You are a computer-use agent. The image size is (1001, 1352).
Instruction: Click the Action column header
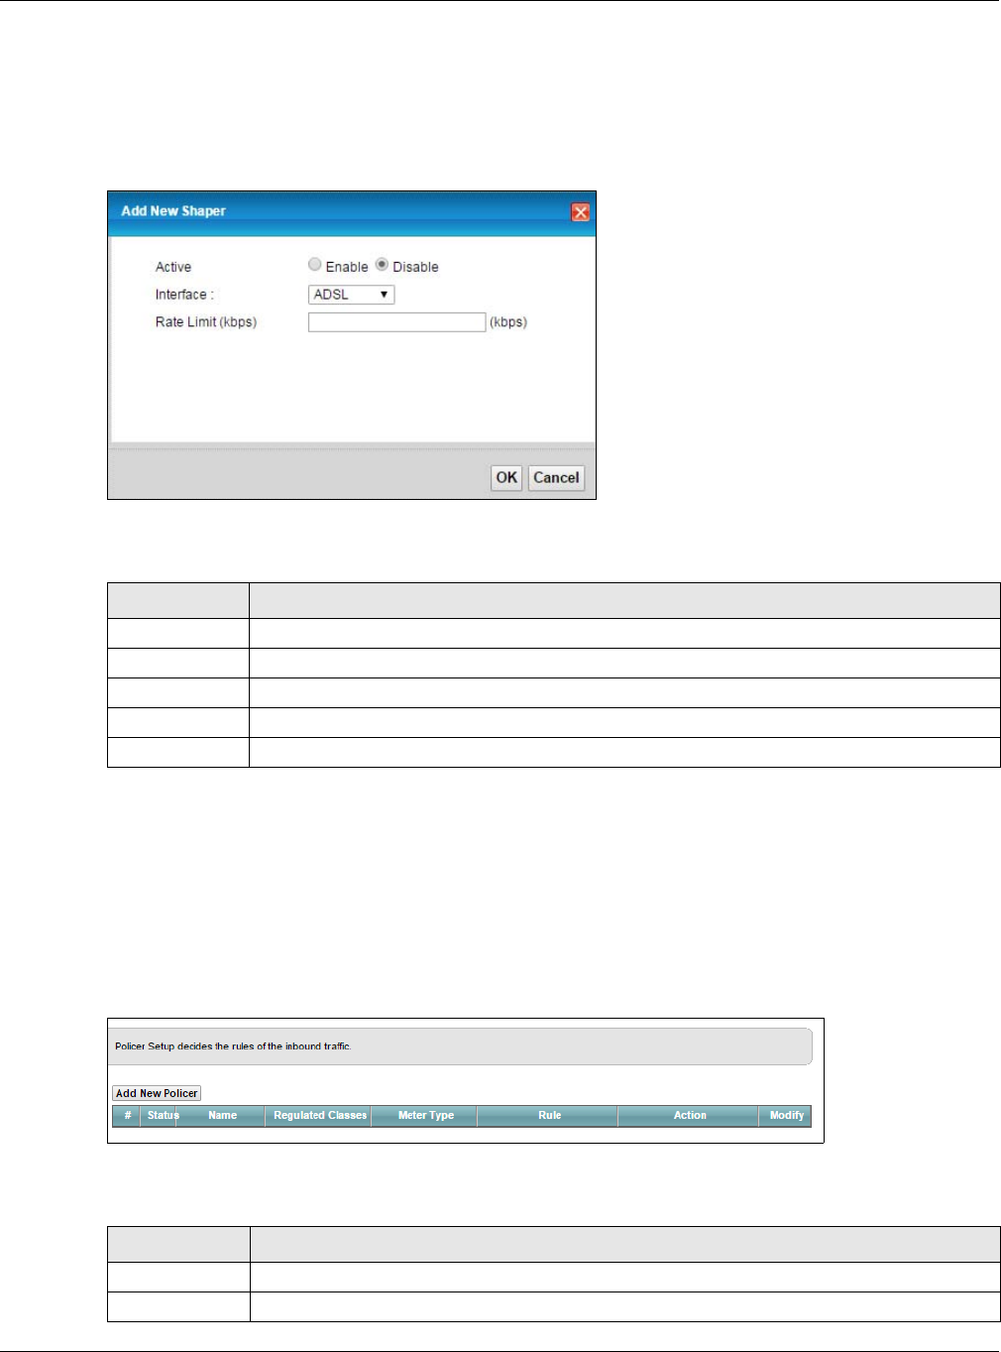[x=690, y=1116]
